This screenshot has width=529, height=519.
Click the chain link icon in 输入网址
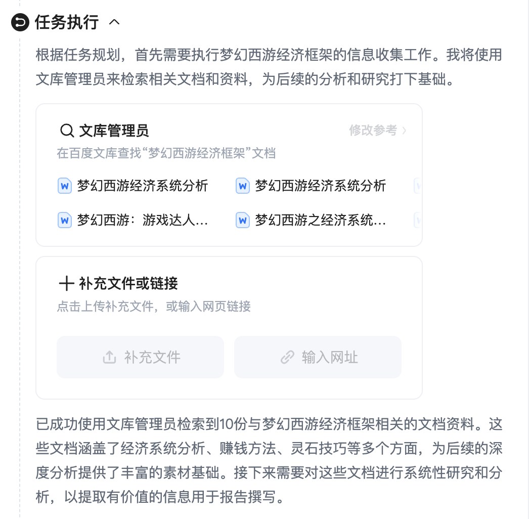pos(287,357)
